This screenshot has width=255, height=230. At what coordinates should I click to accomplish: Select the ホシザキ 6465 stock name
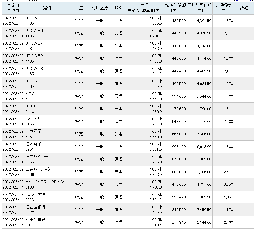tap(33, 121)
